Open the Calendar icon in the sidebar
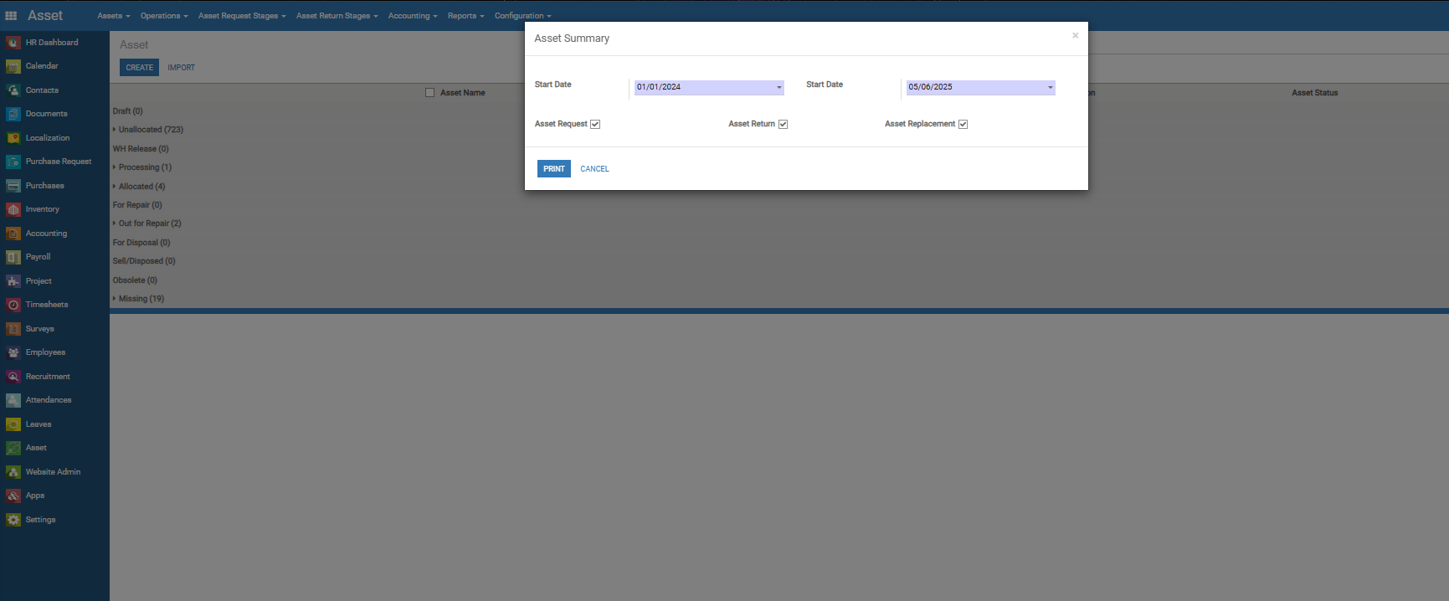The height and width of the screenshot is (601, 1449). point(13,66)
